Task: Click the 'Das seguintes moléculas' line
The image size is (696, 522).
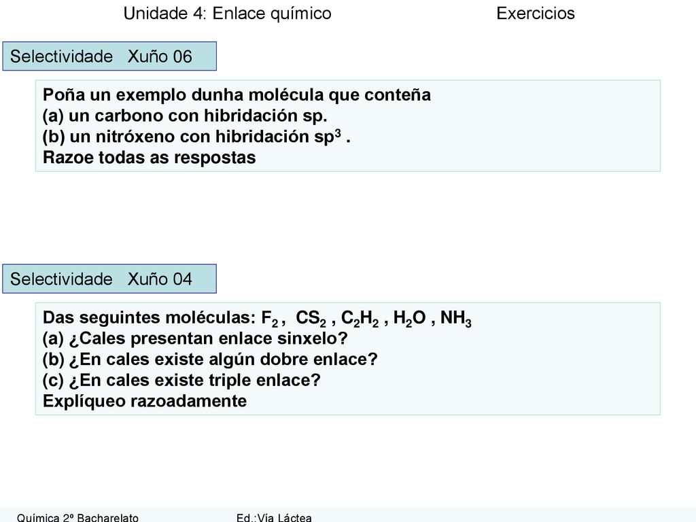Action: pyautogui.click(x=257, y=318)
